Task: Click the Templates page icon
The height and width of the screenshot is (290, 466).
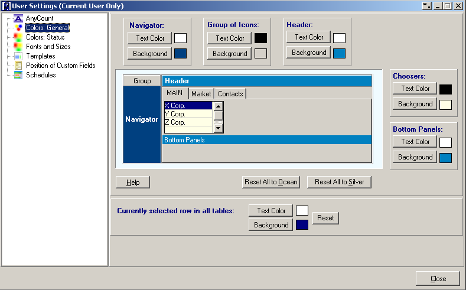Action: click(x=18, y=56)
